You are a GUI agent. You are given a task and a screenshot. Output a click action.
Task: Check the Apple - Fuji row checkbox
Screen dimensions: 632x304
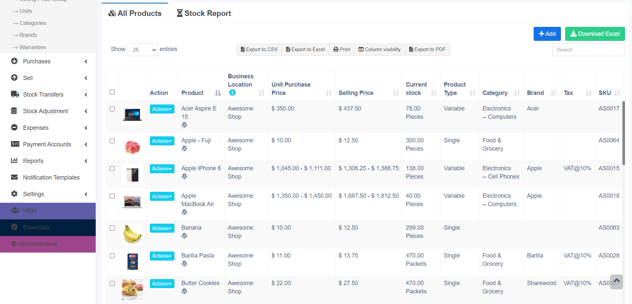coord(112,141)
